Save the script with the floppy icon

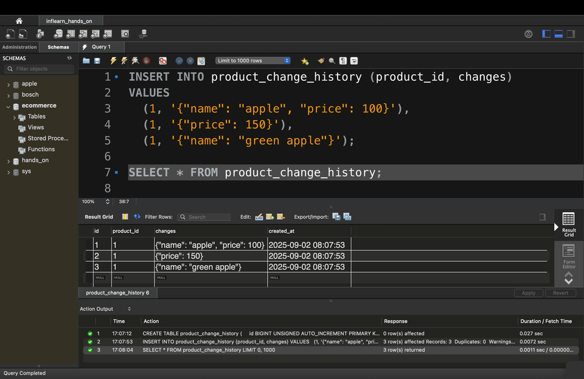[97, 61]
